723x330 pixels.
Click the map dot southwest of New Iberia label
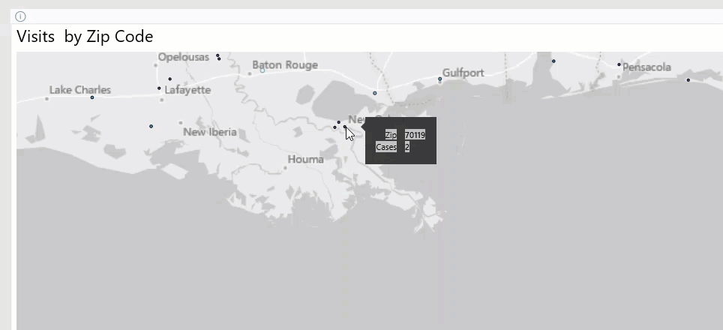(x=151, y=126)
